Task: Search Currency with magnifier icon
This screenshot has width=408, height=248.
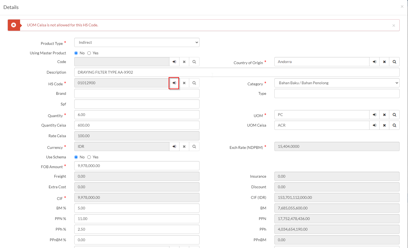Action: 194,147
